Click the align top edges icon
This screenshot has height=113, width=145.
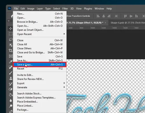(x=125, y=16)
